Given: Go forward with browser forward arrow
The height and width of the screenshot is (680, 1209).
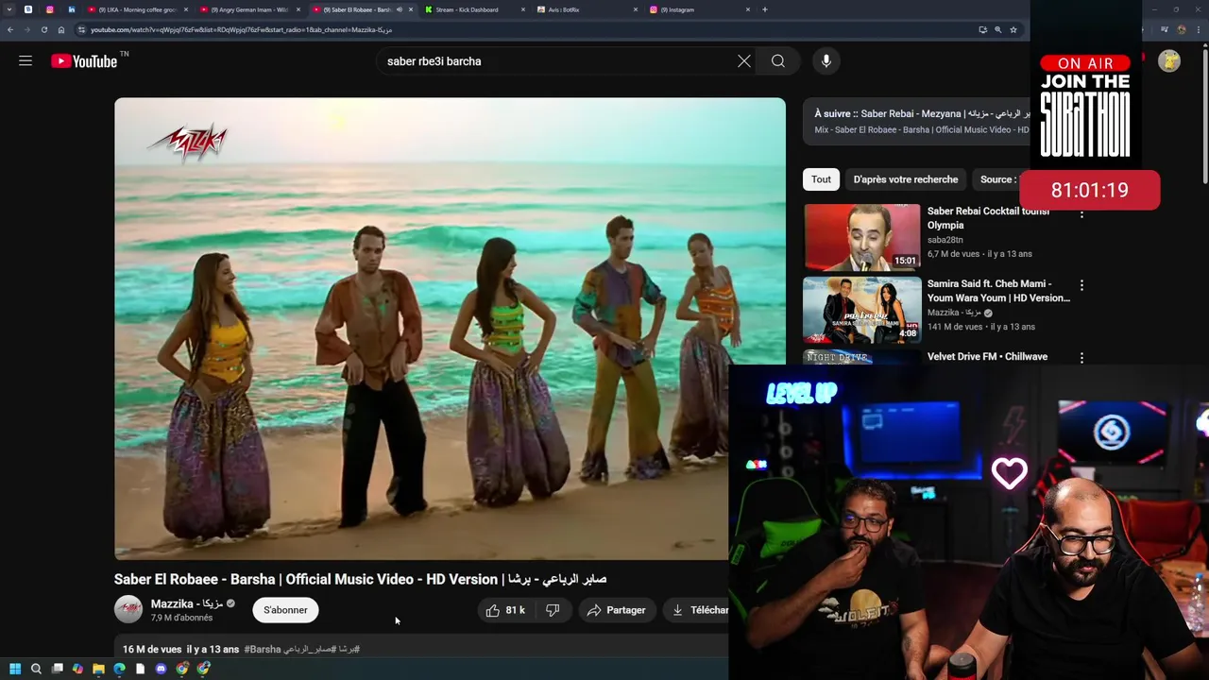Looking at the screenshot, I should [26, 29].
